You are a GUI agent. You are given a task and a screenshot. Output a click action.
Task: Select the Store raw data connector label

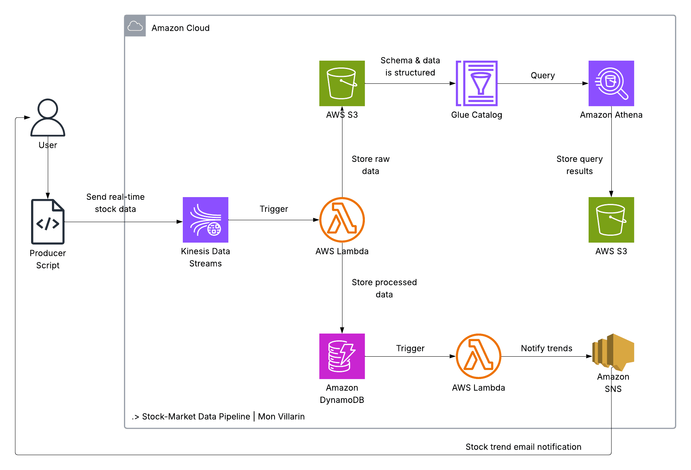[x=370, y=165]
